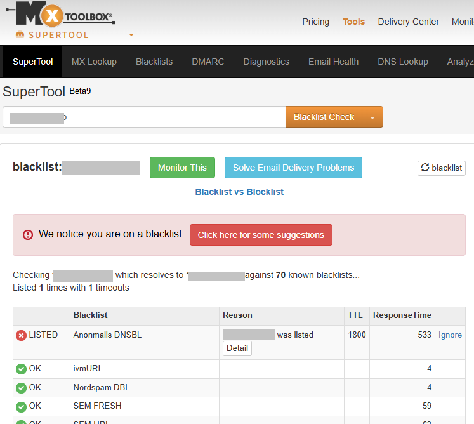The image size is (474, 424).
Task: Open the Blacklists tab
Action: tap(154, 62)
